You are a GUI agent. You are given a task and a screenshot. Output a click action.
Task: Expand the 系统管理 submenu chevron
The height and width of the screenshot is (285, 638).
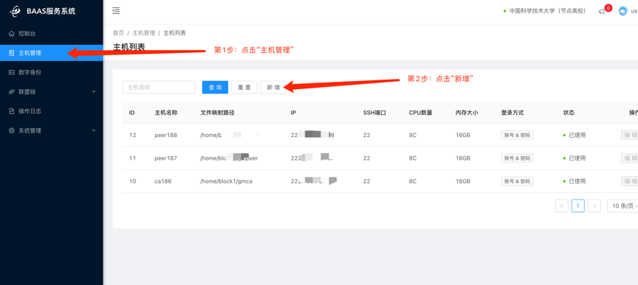(94, 131)
